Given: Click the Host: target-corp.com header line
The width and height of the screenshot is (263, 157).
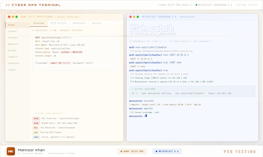Looking at the screenshot, I should point(47,41).
